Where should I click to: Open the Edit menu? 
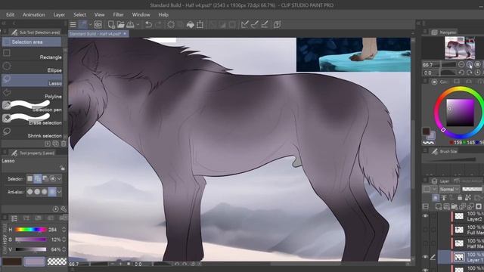pos(10,14)
